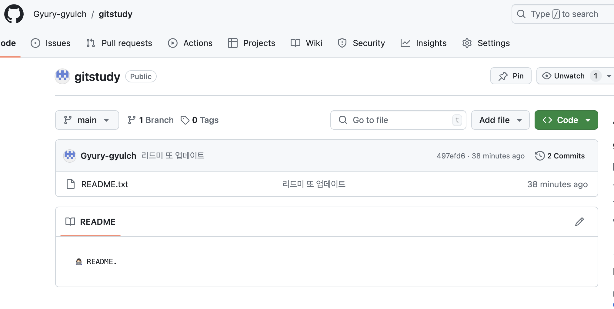Open Gyury-gyulch author link in commit bar

[x=108, y=156]
